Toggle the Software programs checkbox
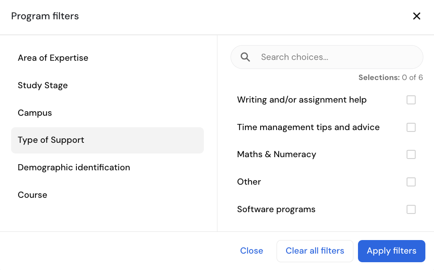 tap(411, 209)
